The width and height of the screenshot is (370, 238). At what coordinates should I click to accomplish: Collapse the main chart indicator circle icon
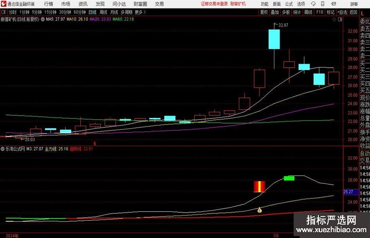(42, 19)
